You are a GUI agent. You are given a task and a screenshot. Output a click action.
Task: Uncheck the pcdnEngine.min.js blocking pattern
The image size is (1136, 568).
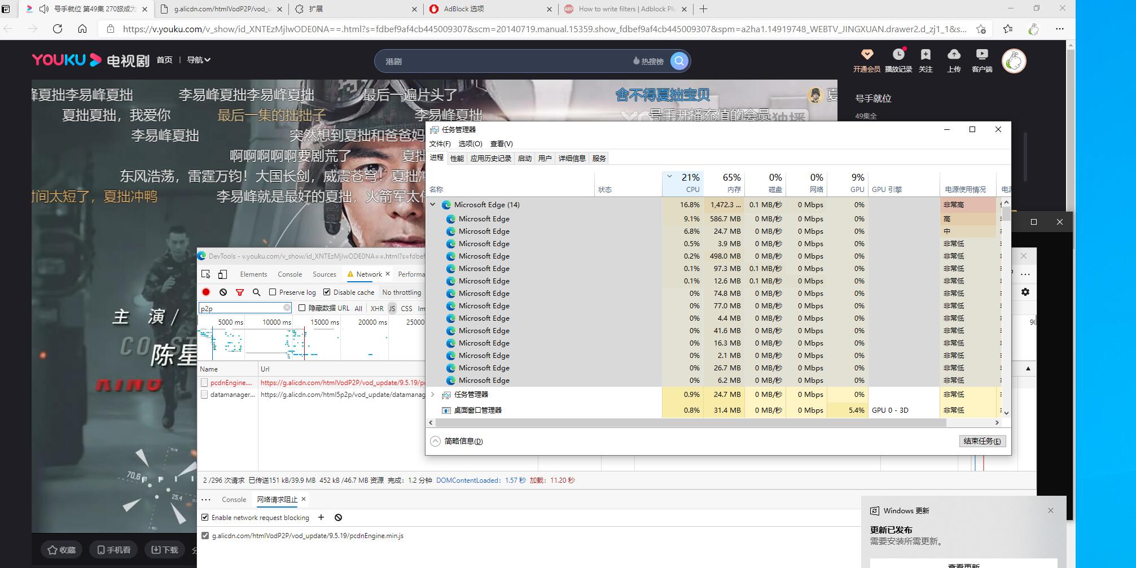point(205,536)
